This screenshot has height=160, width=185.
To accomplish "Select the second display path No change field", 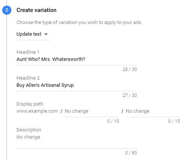I will [x=153, y=111].
